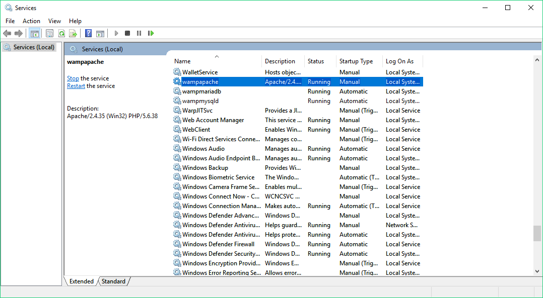Select the Windows Defender Security... service
The image size is (543, 298).
pos(221,254)
